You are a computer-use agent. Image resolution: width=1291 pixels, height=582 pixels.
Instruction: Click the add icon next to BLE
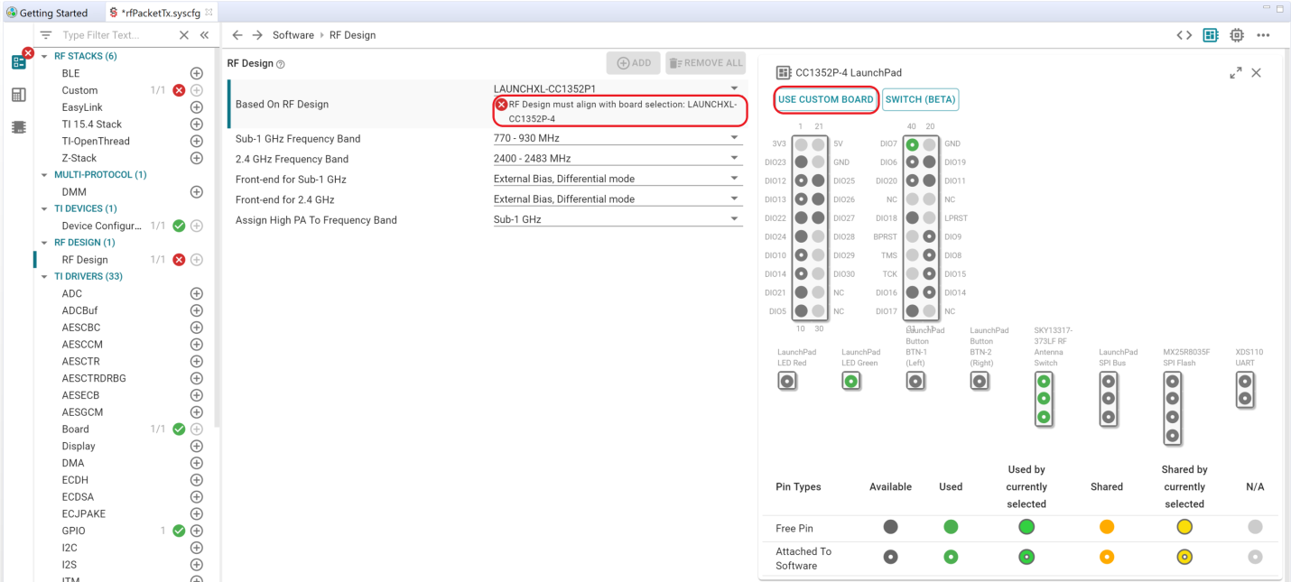click(196, 73)
